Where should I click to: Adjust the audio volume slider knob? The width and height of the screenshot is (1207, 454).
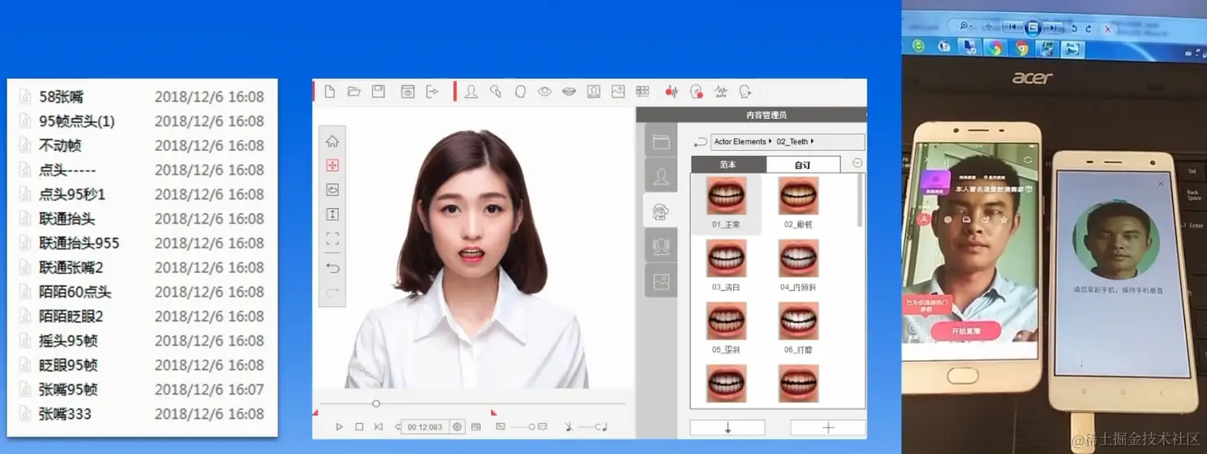[x=597, y=426]
